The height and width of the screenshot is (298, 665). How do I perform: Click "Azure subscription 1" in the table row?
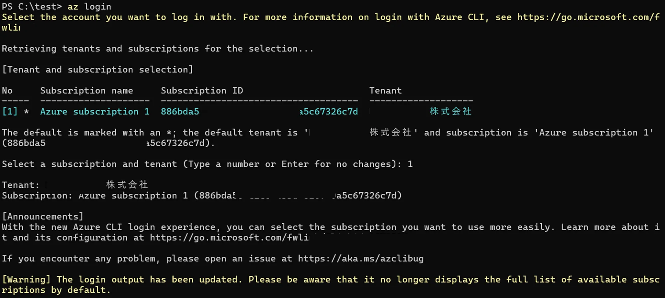[x=95, y=111]
